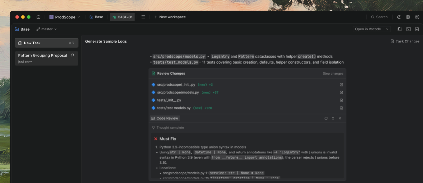Click the feather quill icon

[399, 17]
